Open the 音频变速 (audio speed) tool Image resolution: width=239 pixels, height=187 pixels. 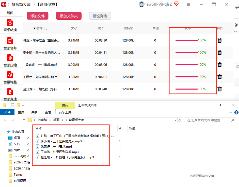click(10, 94)
